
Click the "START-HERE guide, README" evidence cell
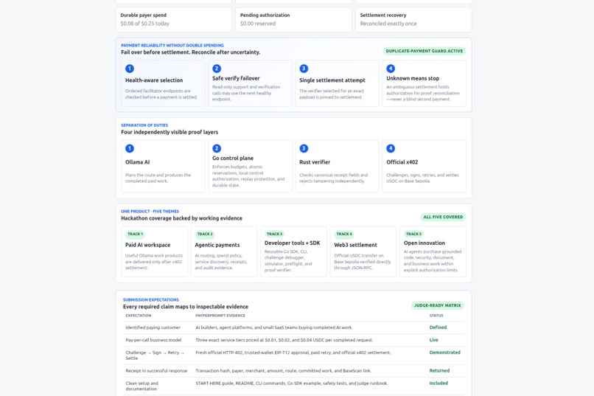pyautogui.click(x=292, y=383)
